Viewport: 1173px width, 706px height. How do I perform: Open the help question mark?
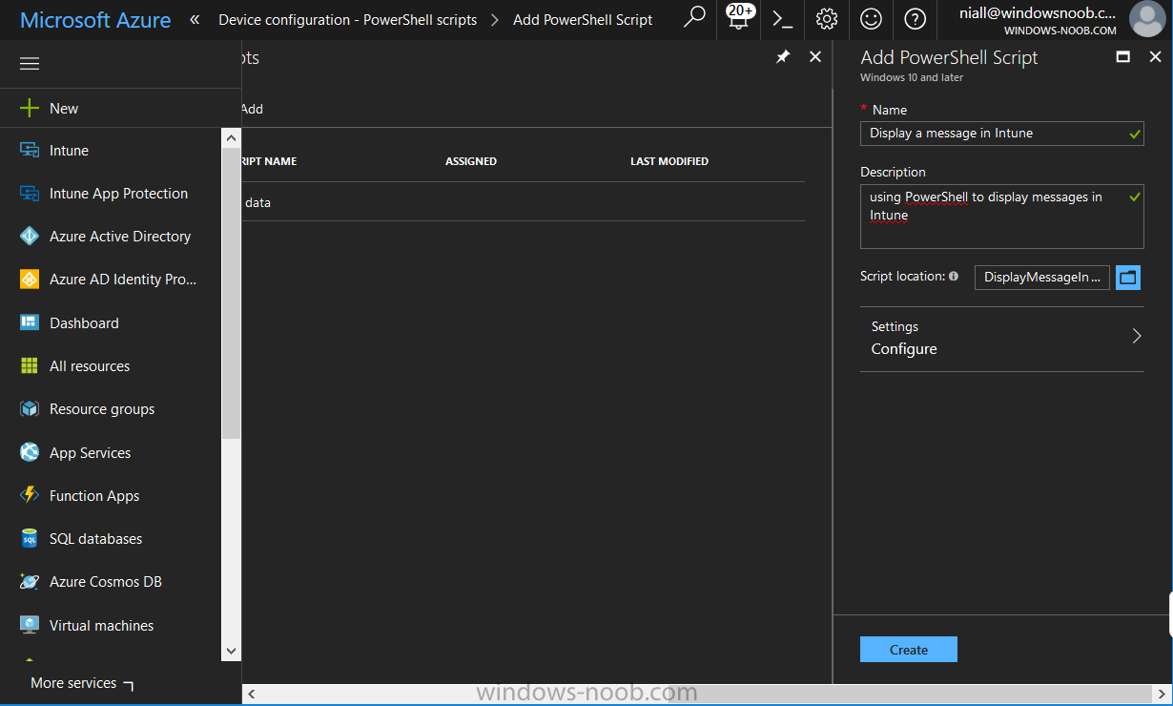click(x=915, y=19)
